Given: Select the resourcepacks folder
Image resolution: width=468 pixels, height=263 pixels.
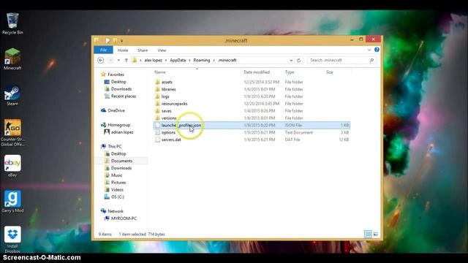Looking at the screenshot, I should (x=174, y=104).
